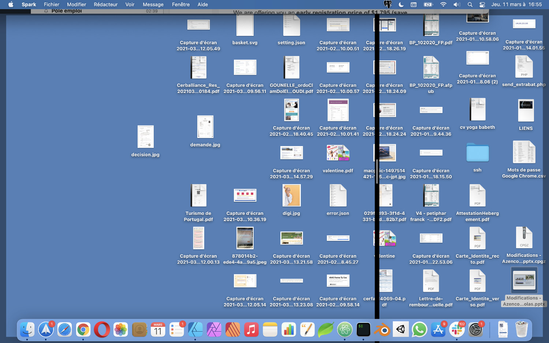The height and width of the screenshot is (343, 549).
Task: Open the Message menu
Action: (153, 4)
